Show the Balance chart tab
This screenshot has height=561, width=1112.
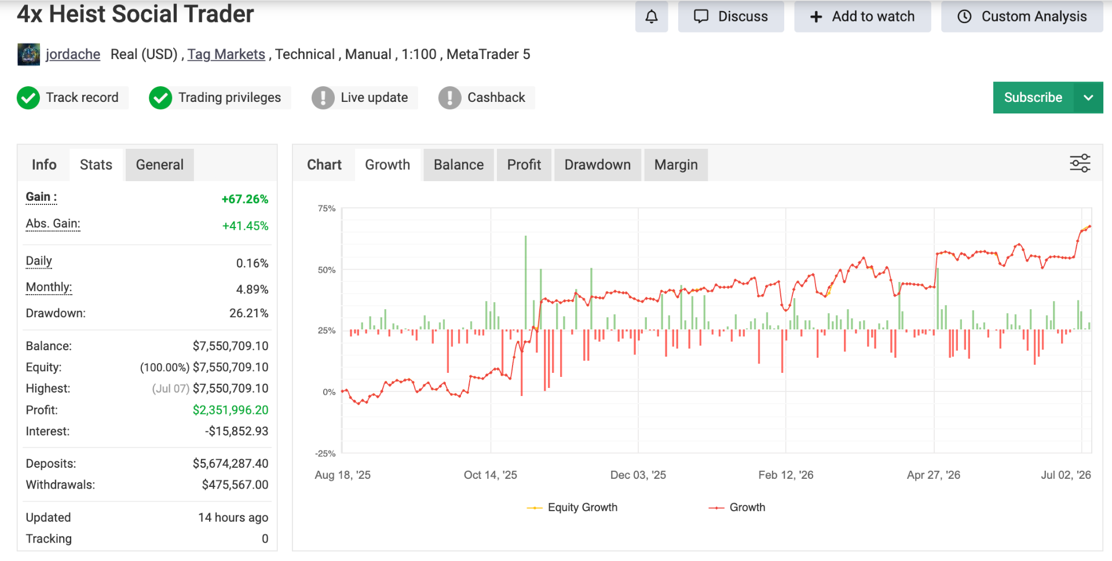click(459, 165)
